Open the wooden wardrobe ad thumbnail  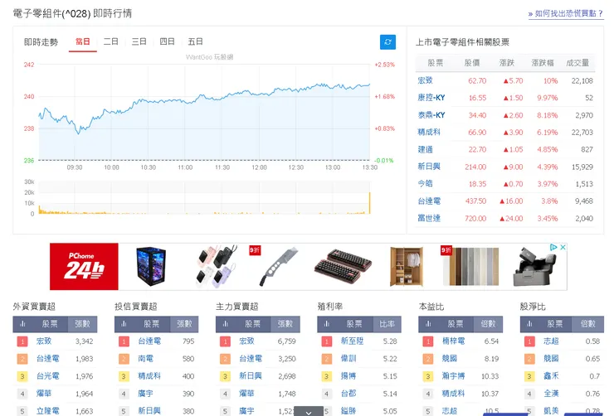[x=407, y=267]
